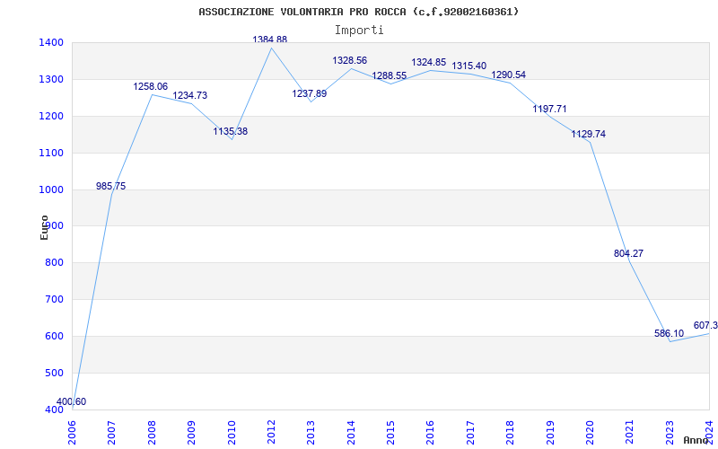Select the 400.60 data label
Screen dimensions: 718x449
pyautogui.click(x=71, y=401)
